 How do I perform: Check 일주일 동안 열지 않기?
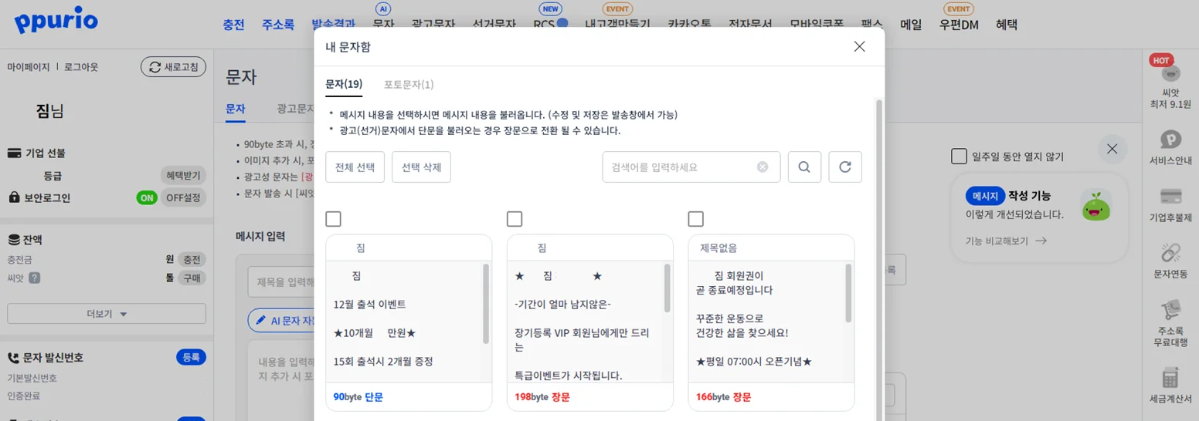[x=959, y=157]
